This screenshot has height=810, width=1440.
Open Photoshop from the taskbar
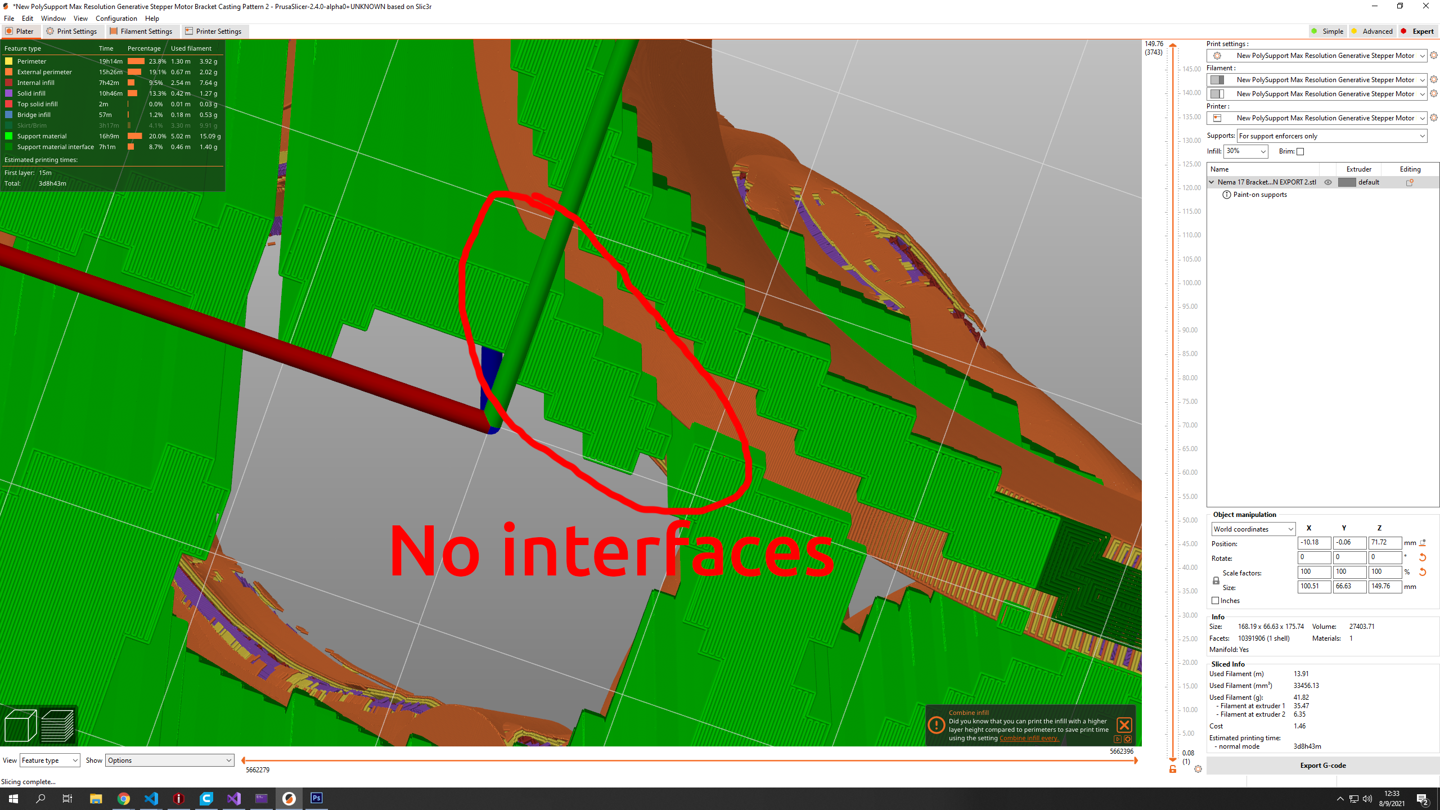tap(317, 798)
